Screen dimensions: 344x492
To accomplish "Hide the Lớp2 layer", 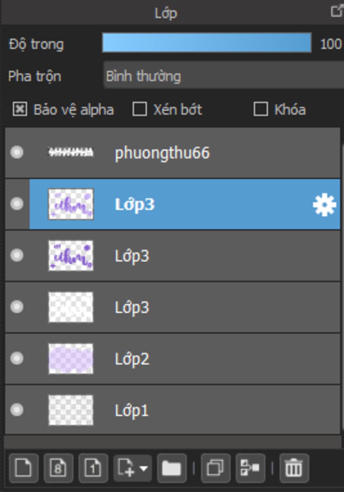I will pos(17,358).
